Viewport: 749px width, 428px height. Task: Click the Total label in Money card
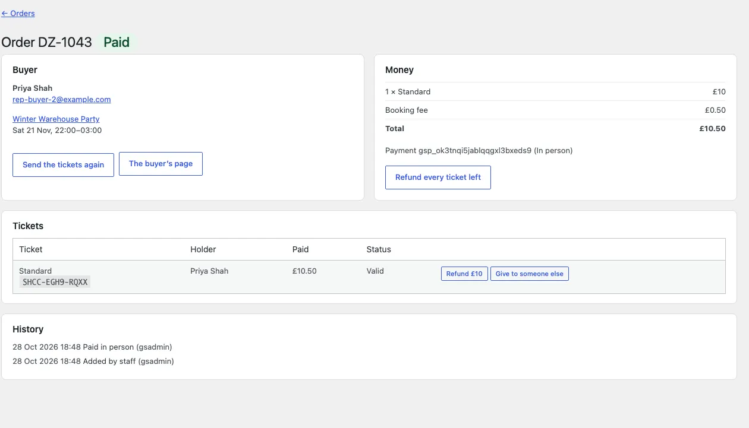tap(395, 128)
